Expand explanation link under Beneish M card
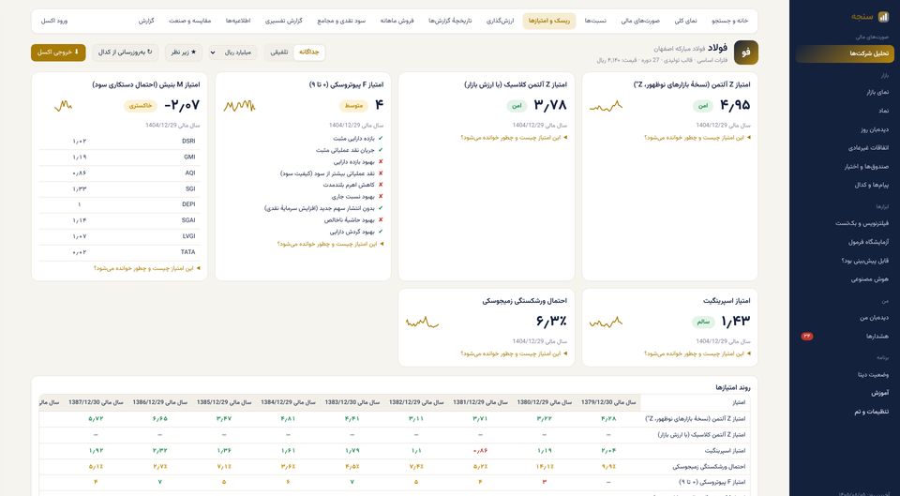 [147, 268]
